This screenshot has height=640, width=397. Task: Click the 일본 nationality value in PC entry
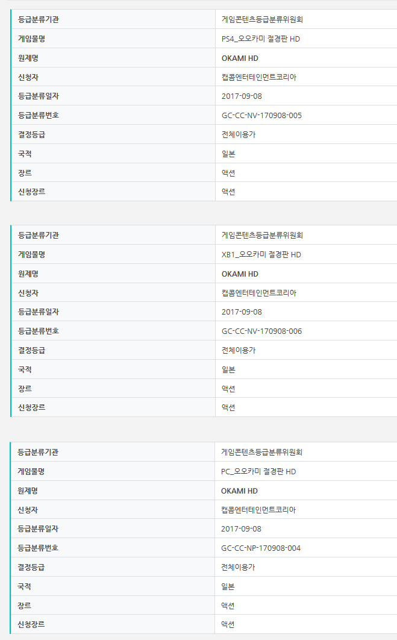(228, 586)
